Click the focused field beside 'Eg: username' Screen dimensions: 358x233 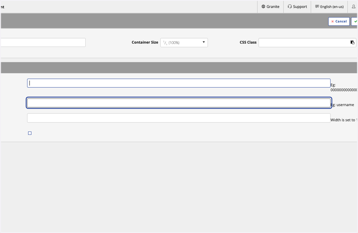179,103
